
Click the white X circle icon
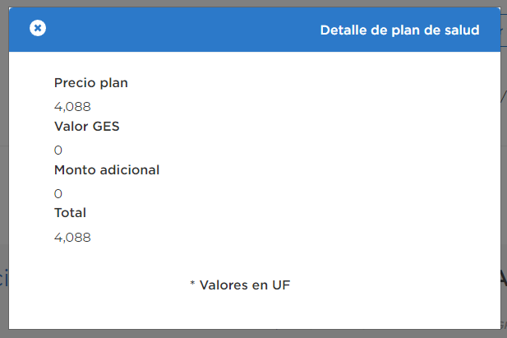click(x=38, y=28)
